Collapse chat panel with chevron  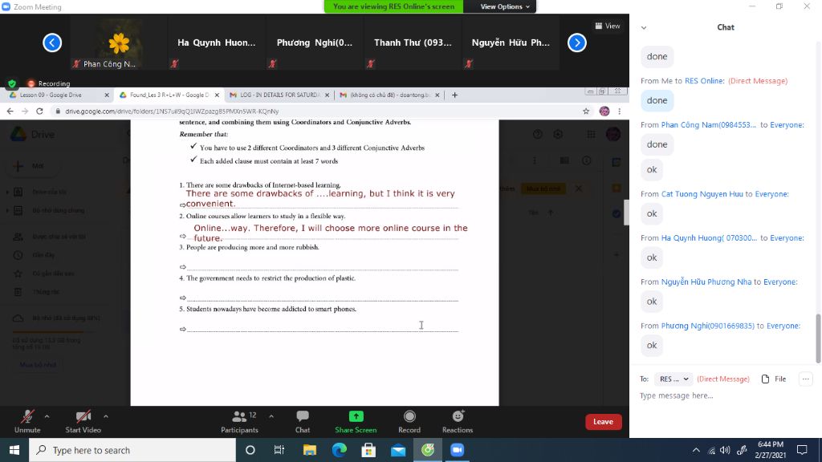tap(644, 28)
